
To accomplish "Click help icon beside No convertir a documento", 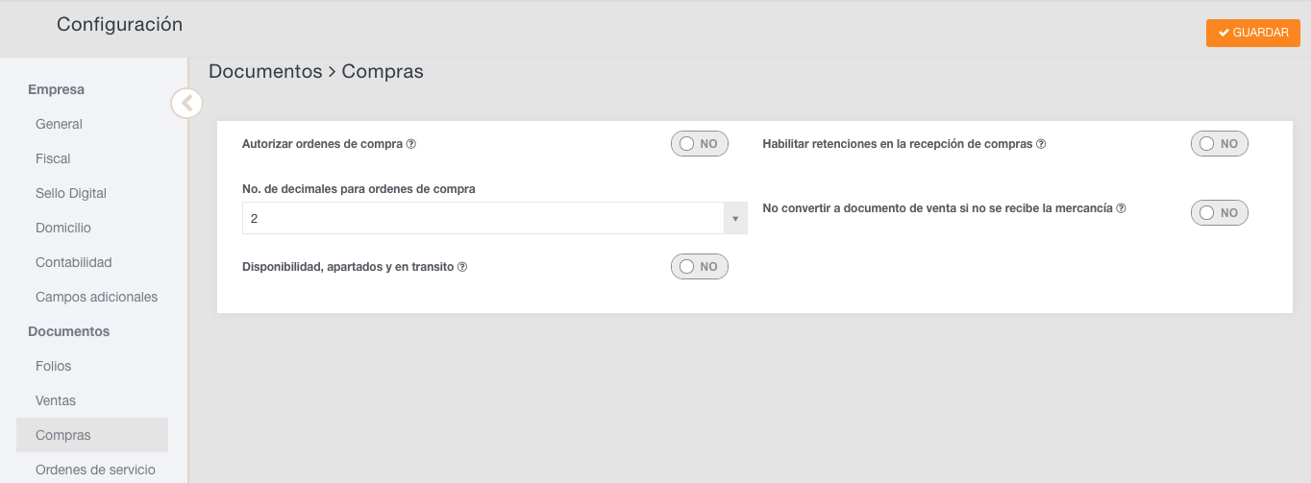I will click(1121, 207).
